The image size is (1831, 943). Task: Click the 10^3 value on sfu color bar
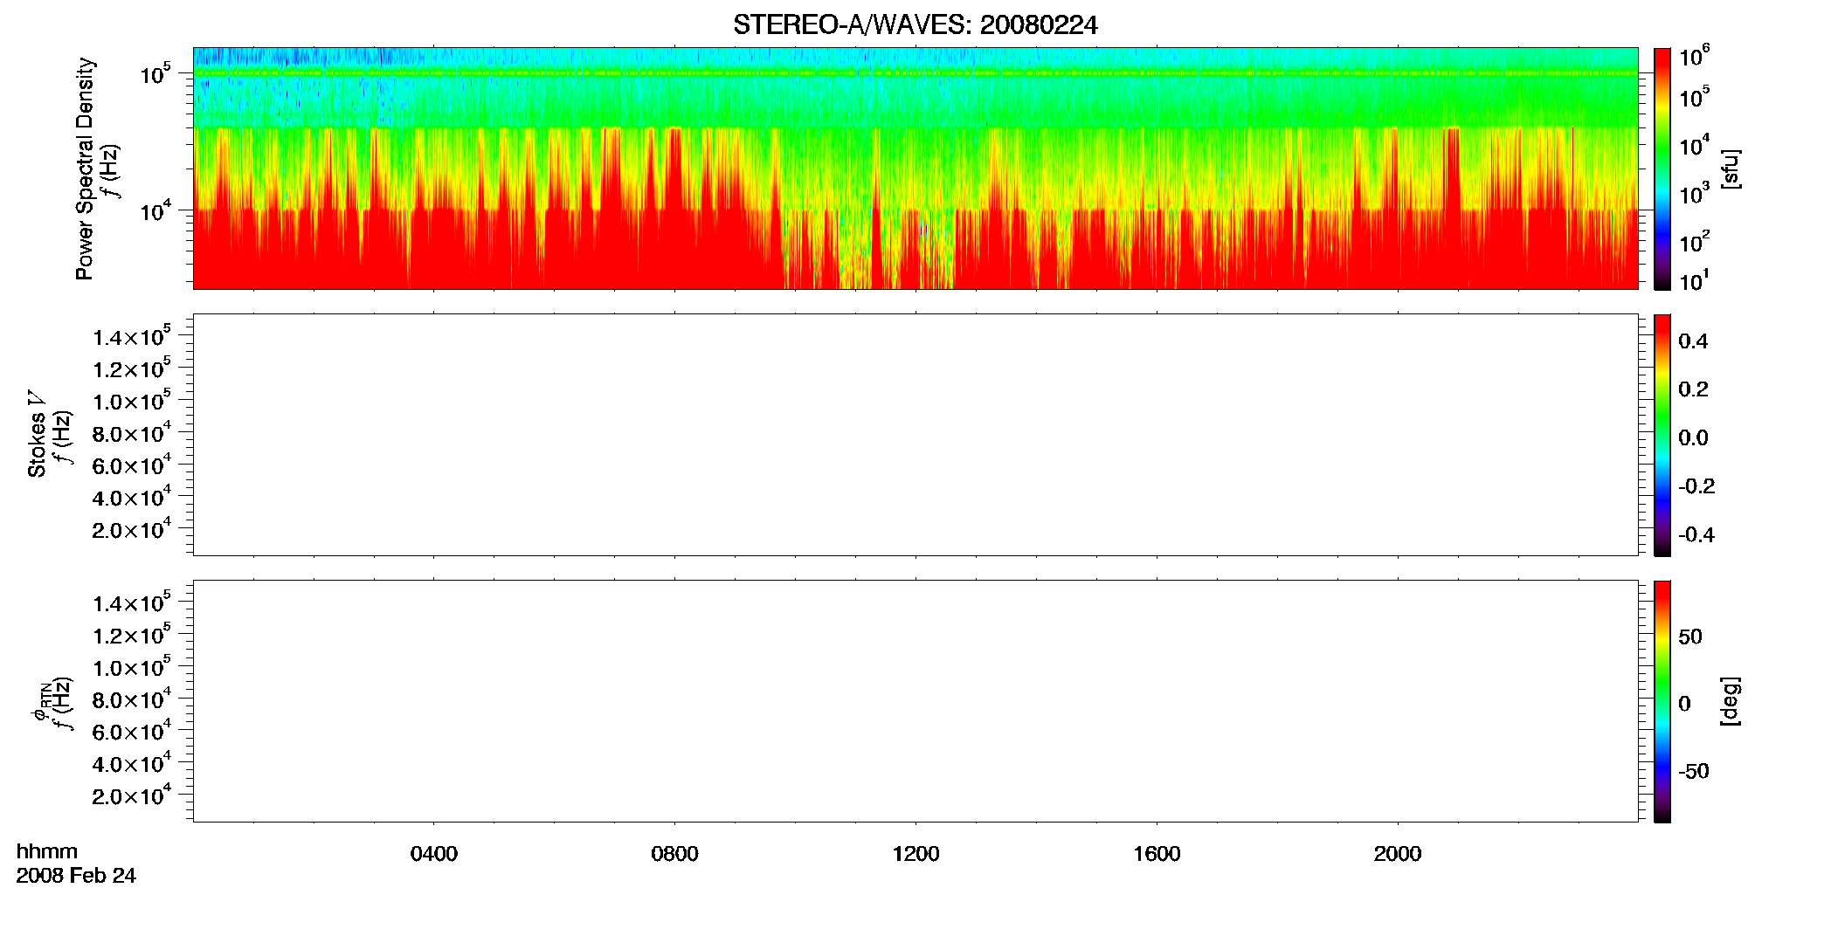tap(1695, 194)
